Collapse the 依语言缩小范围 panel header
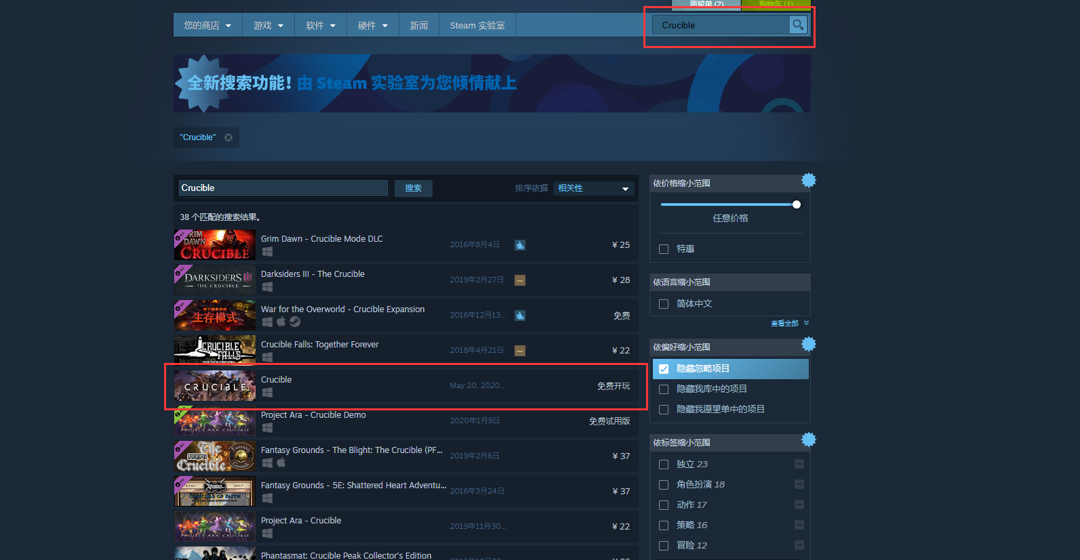The image size is (1080, 560). [729, 282]
